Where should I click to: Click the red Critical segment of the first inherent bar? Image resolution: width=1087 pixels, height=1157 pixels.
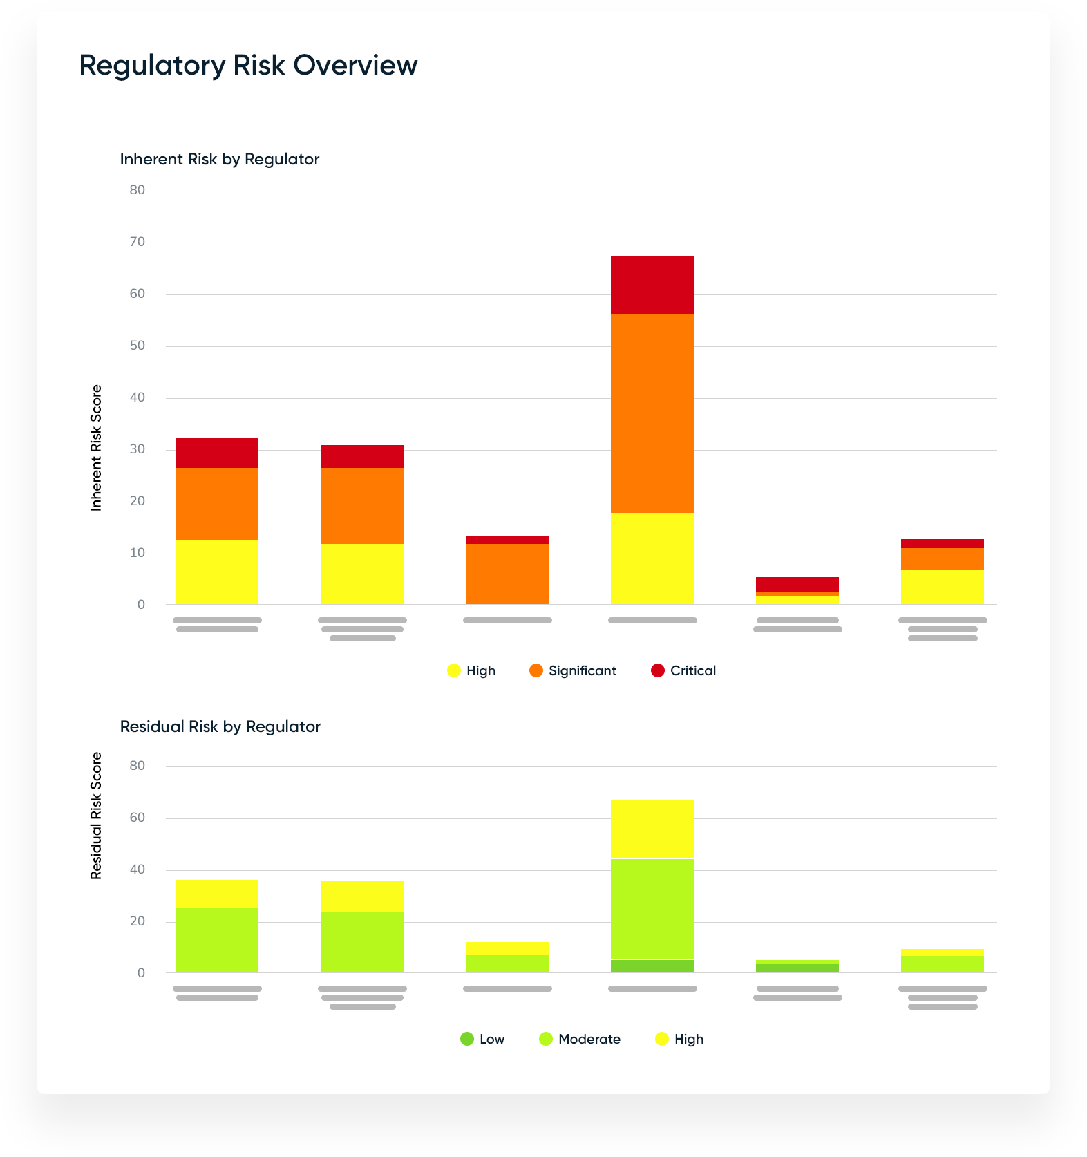coord(217,453)
